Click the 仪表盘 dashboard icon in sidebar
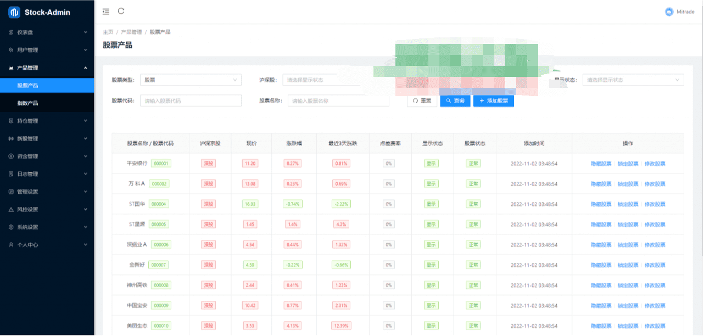The image size is (704, 336). pyautogui.click(x=12, y=32)
